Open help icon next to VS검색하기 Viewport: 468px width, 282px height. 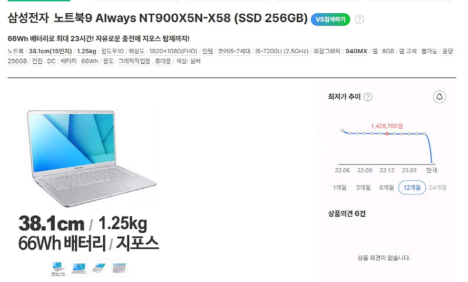pos(359,20)
